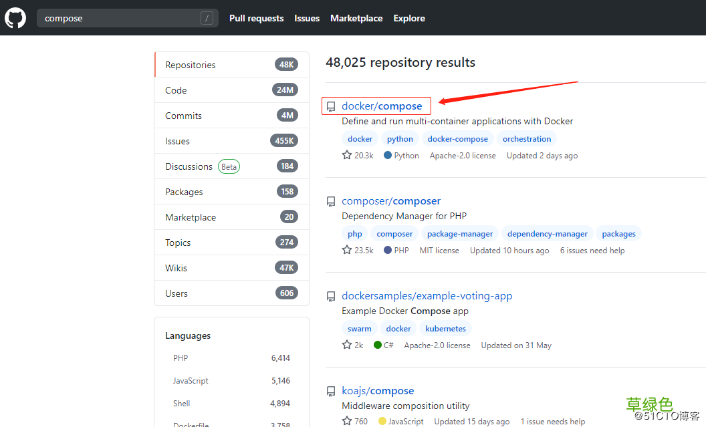Click the star icon showing 20.3k
Screen dimensions: 706x427
coord(347,155)
